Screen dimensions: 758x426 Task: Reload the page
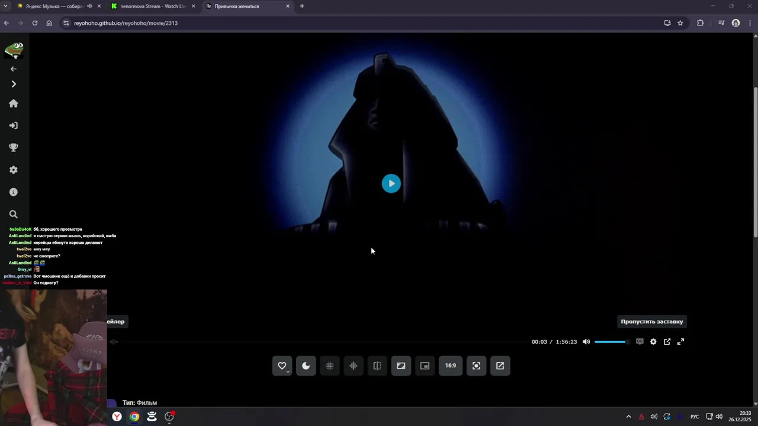[35, 23]
